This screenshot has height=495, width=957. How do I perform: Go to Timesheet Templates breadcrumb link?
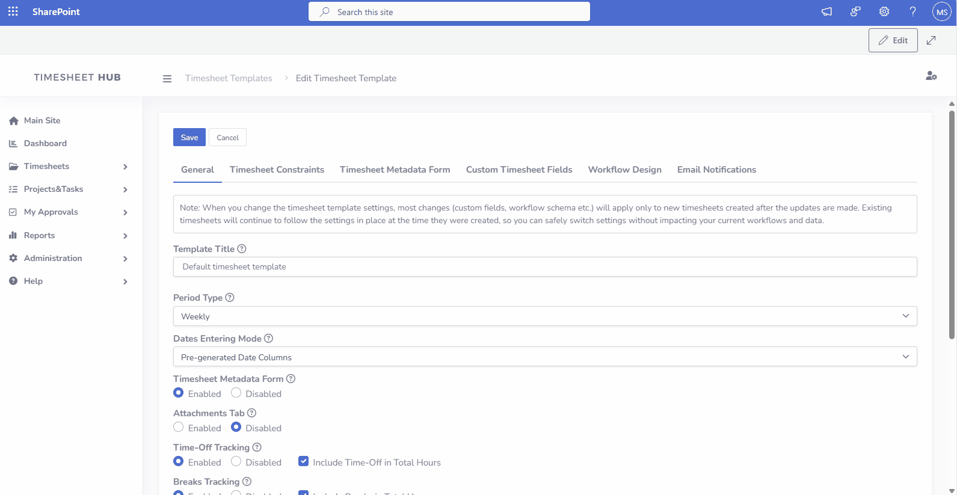click(x=229, y=78)
